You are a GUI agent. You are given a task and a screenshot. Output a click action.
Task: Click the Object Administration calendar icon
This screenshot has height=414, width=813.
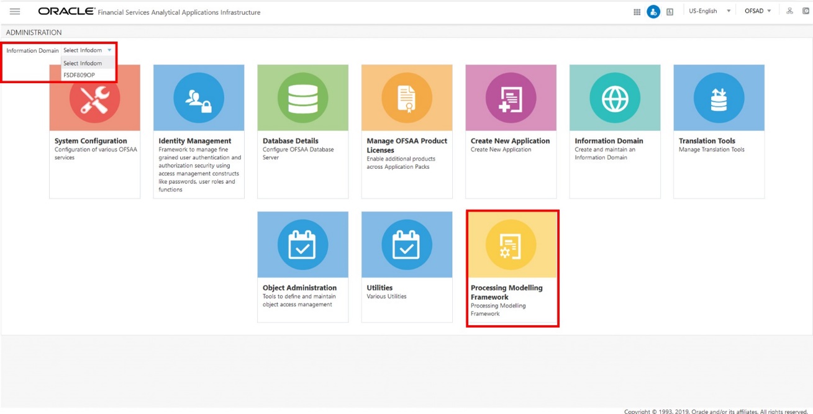303,245
